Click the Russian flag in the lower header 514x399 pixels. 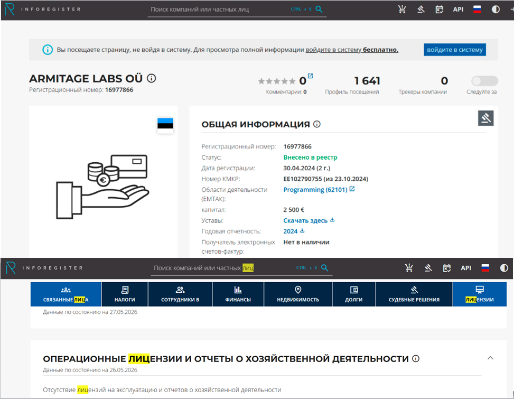(x=485, y=268)
